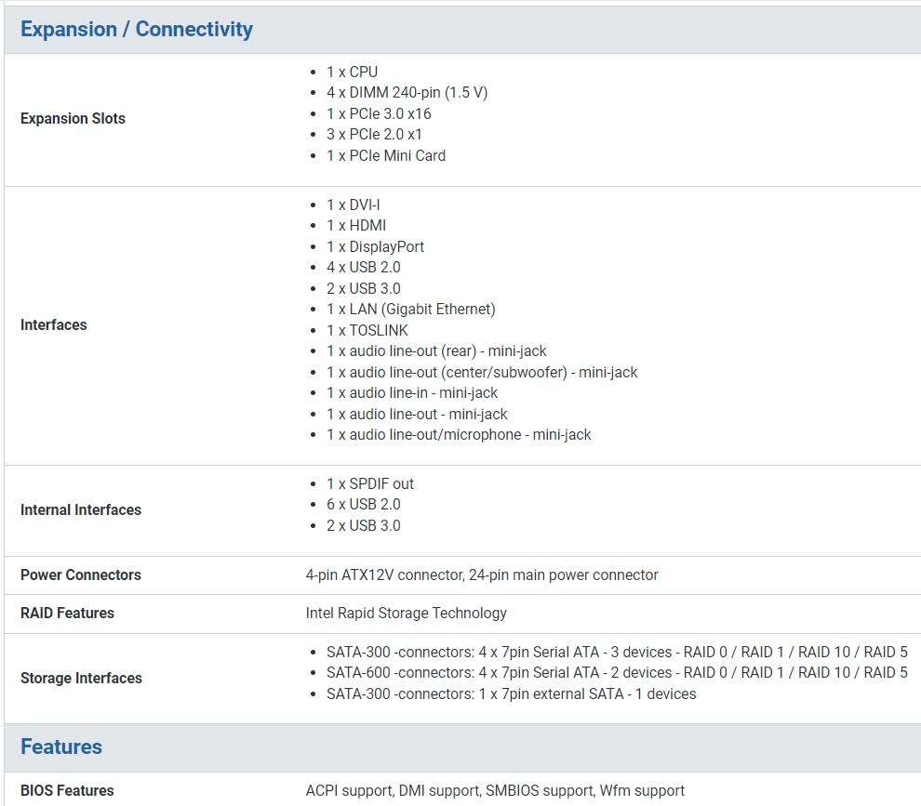
Task: Select the 'Intel Rapid Storage Technology' text
Action: 407,614
